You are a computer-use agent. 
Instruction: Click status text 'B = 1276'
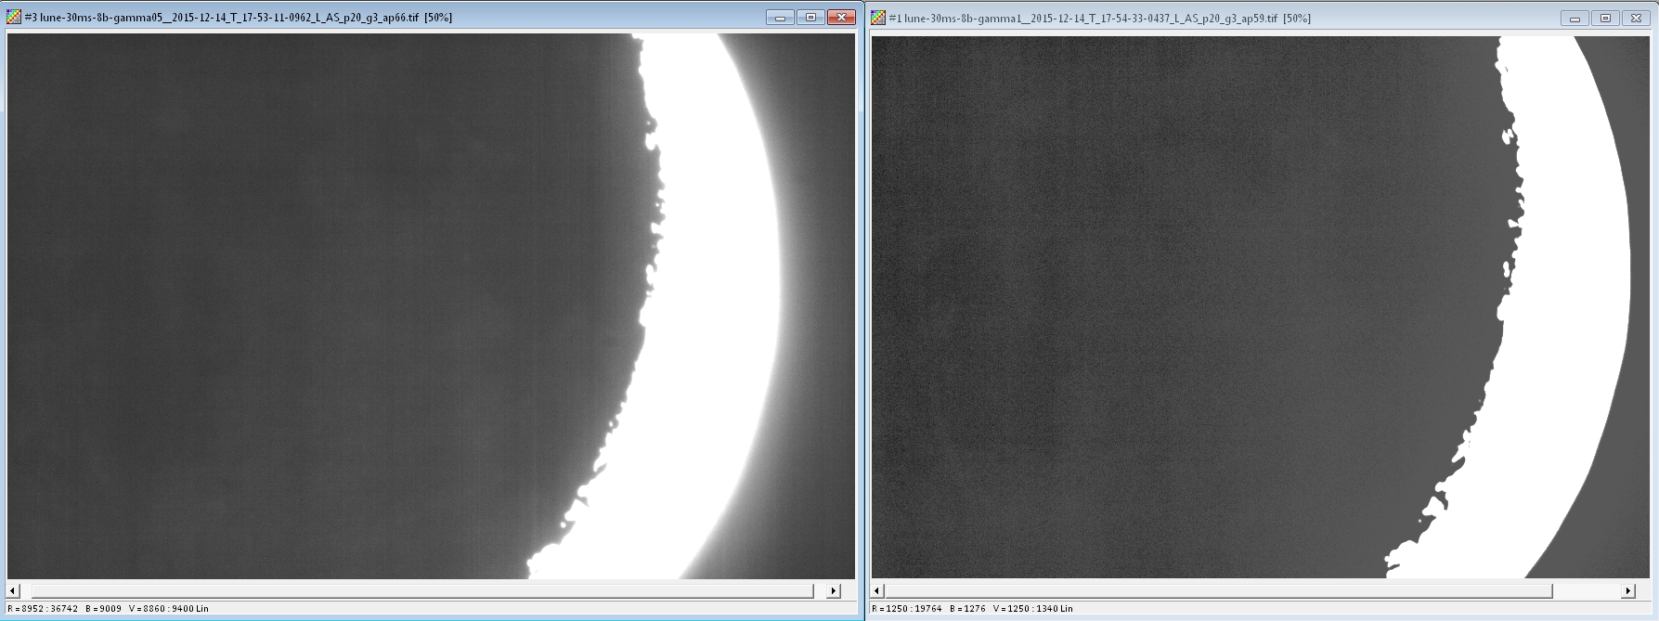pos(967,609)
